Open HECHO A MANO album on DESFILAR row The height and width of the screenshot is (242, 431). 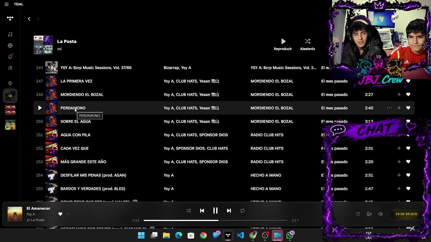[x=266, y=175]
